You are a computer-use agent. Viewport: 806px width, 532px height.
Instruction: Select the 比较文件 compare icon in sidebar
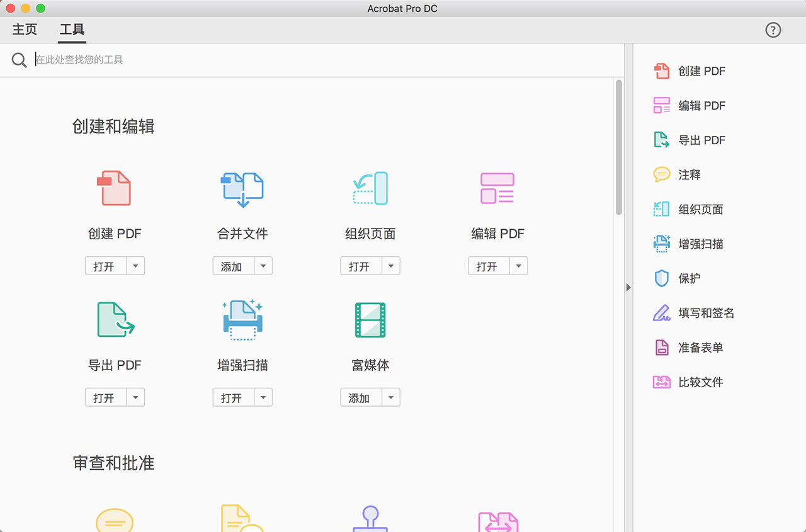coord(662,382)
